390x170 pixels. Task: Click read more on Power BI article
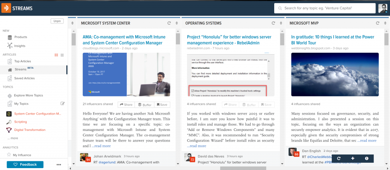[367, 140]
